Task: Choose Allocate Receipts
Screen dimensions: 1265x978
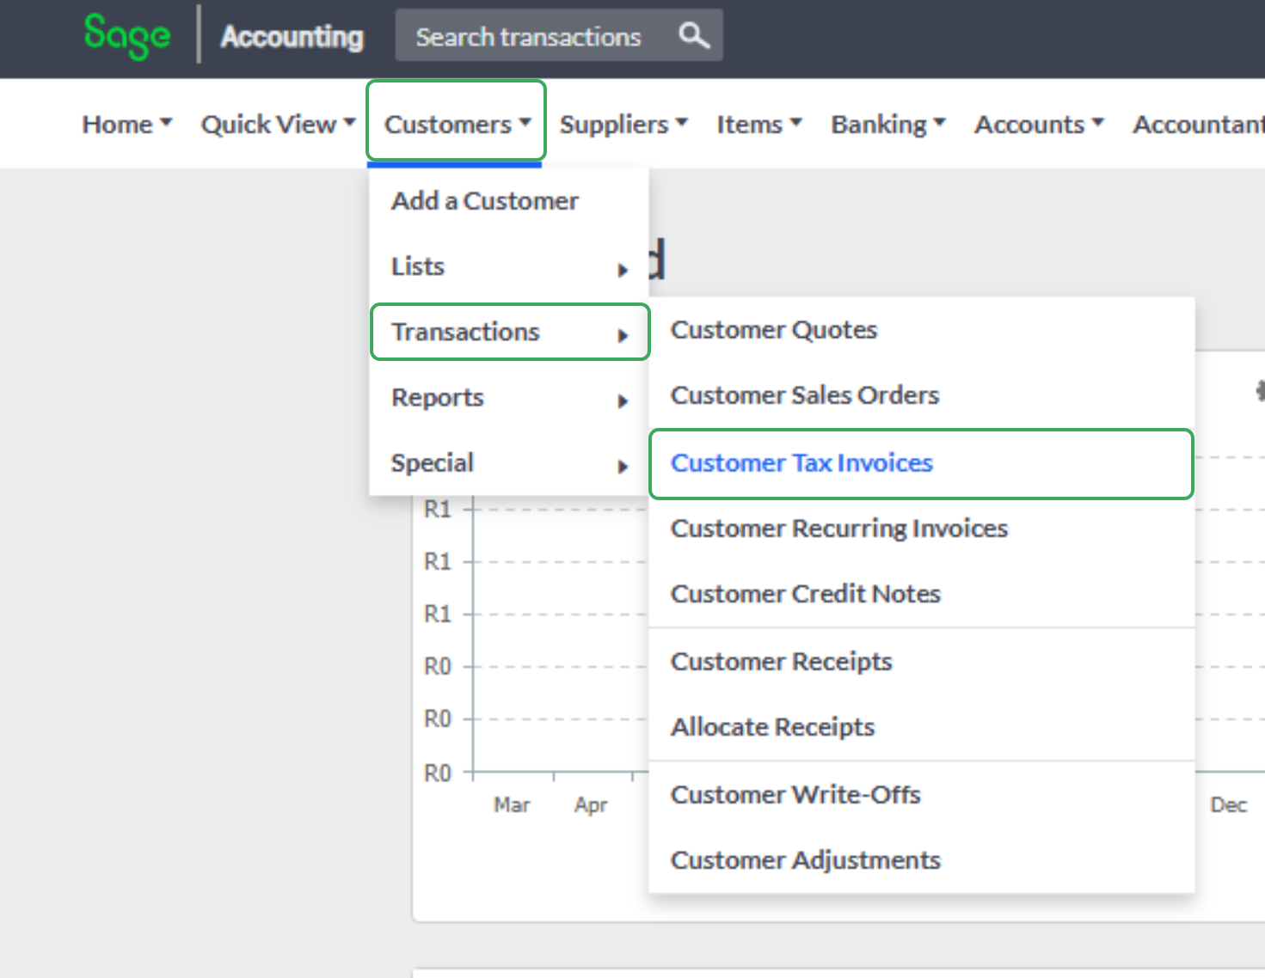Action: coord(922,727)
